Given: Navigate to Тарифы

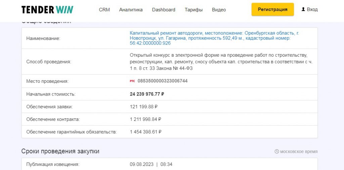Looking at the screenshot, I should 193,10.
